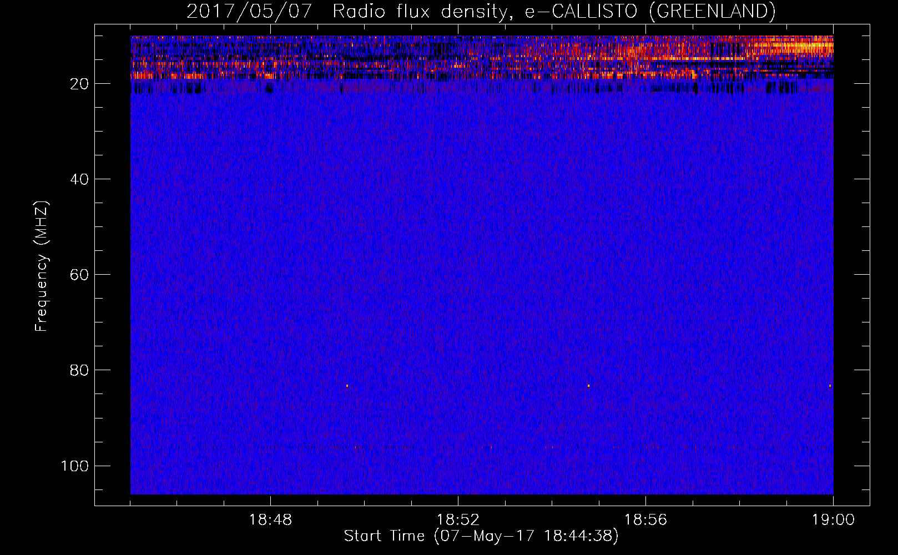898x555 pixels.
Task: Click the 80 frequency tick label
Action: tap(79, 370)
